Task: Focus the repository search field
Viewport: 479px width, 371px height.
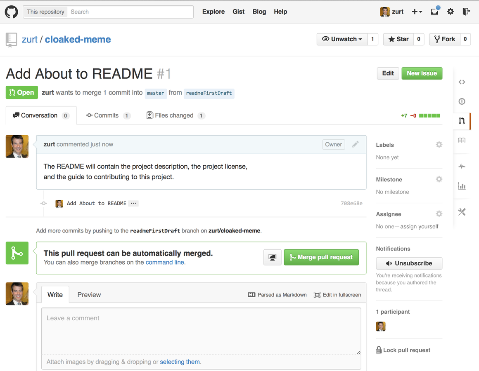Action: (x=130, y=12)
